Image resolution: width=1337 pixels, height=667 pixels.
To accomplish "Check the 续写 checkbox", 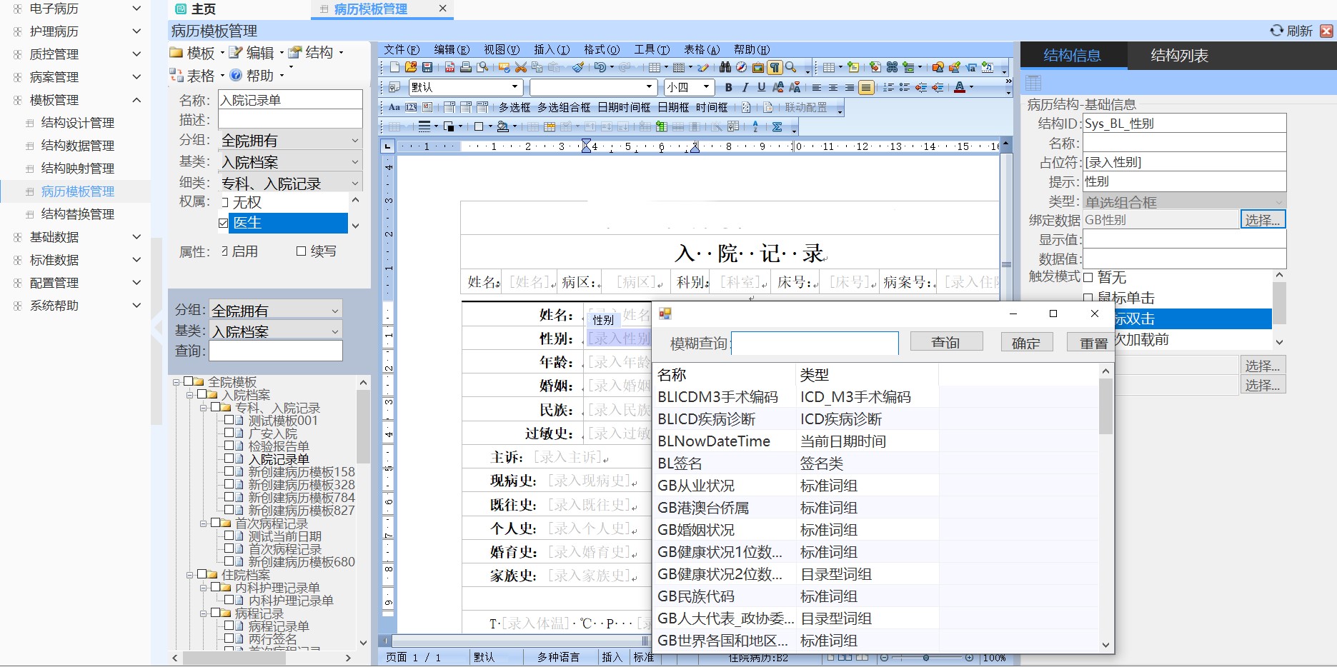I will [301, 251].
